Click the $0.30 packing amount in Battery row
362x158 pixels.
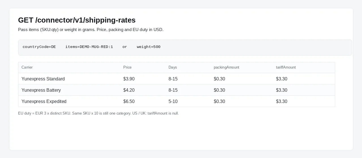point(219,90)
